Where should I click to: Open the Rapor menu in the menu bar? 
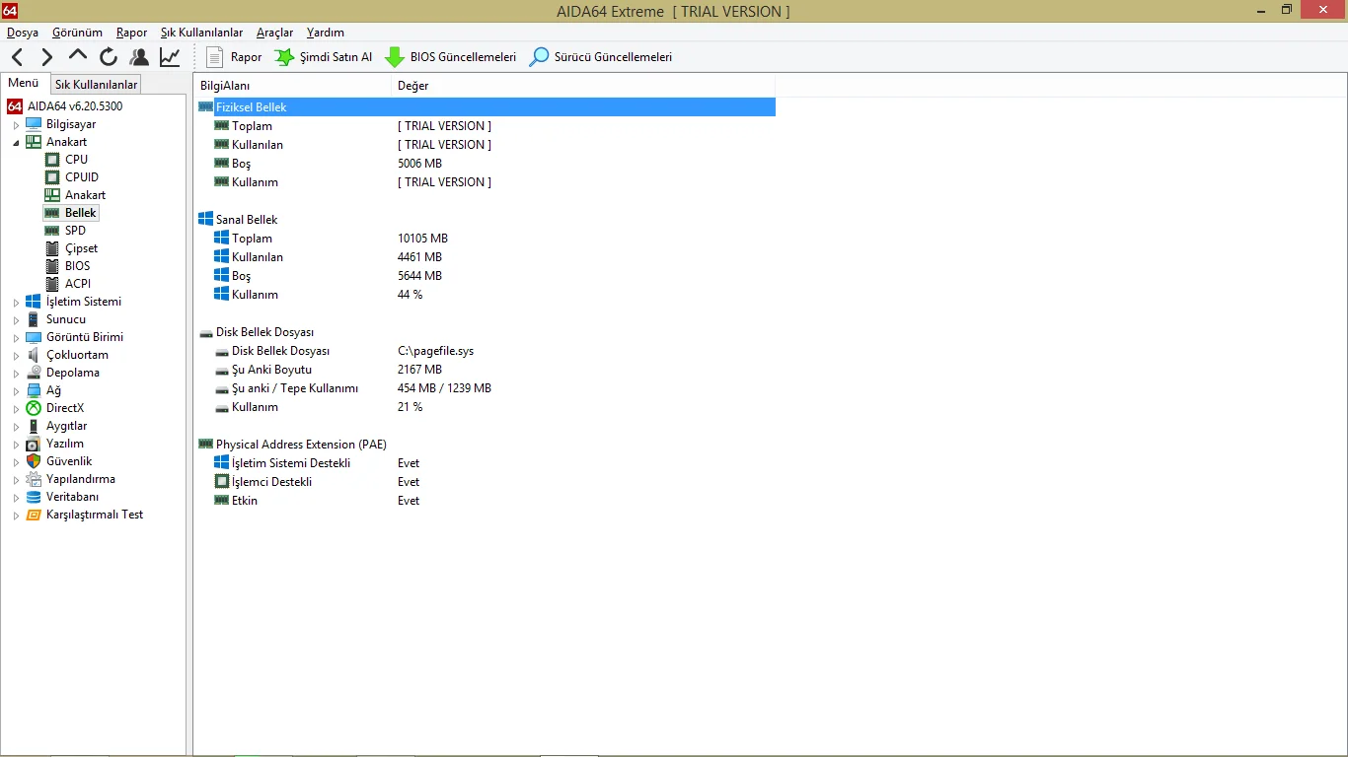[x=131, y=33]
